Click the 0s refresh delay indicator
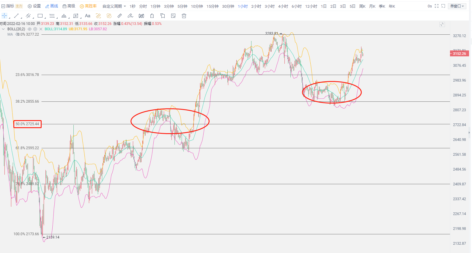This screenshot has width=472, height=253. 430,6
